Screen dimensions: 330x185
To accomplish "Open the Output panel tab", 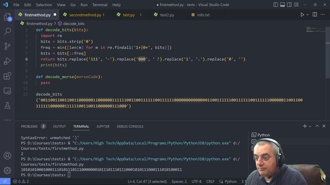I will (59, 126).
